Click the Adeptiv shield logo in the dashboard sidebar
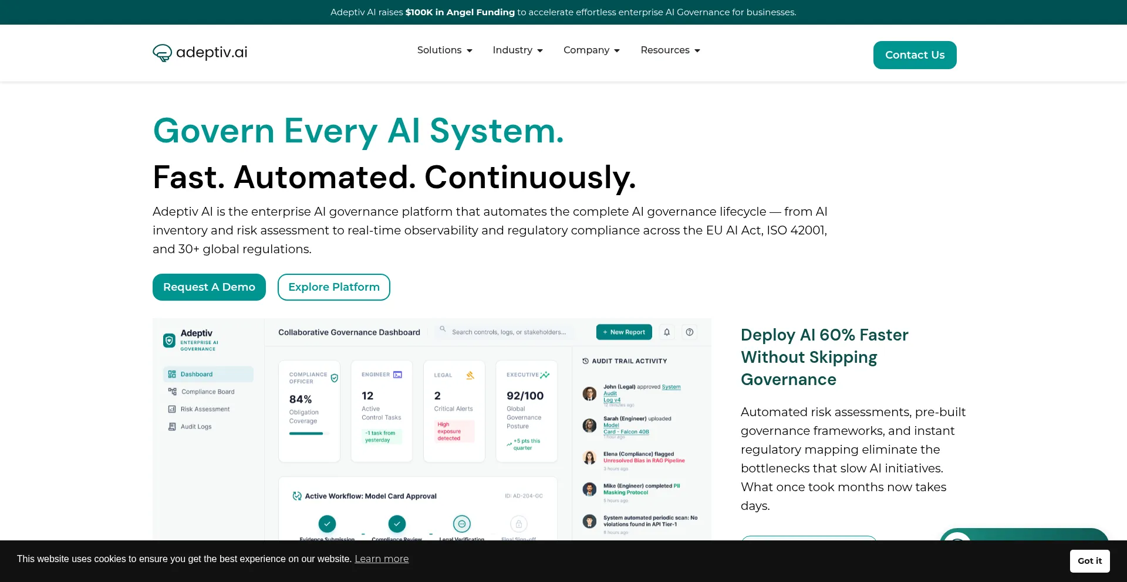 click(x=169, y=341)
